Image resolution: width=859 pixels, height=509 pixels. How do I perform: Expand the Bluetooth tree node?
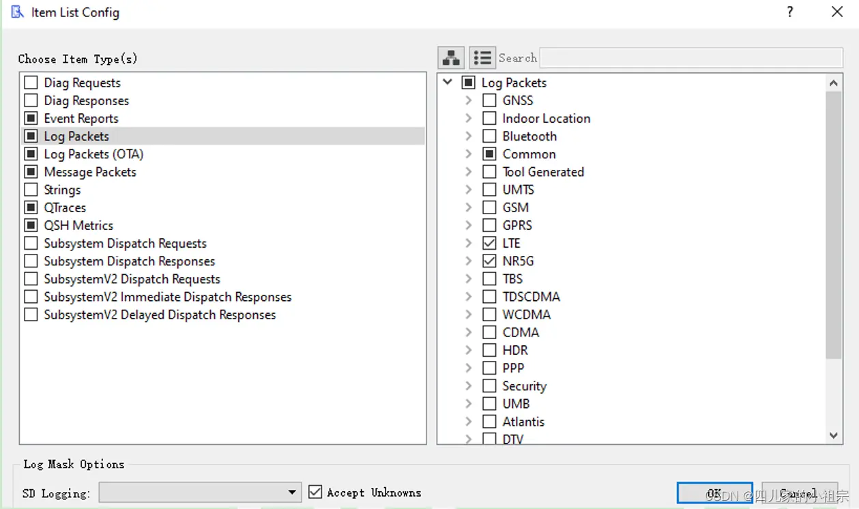[468, 136]
